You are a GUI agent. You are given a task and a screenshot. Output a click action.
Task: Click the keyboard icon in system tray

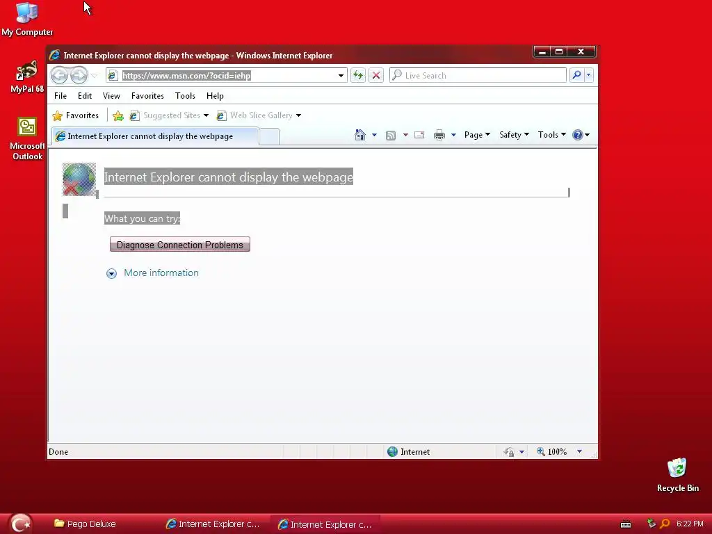(x=626, y=524)
